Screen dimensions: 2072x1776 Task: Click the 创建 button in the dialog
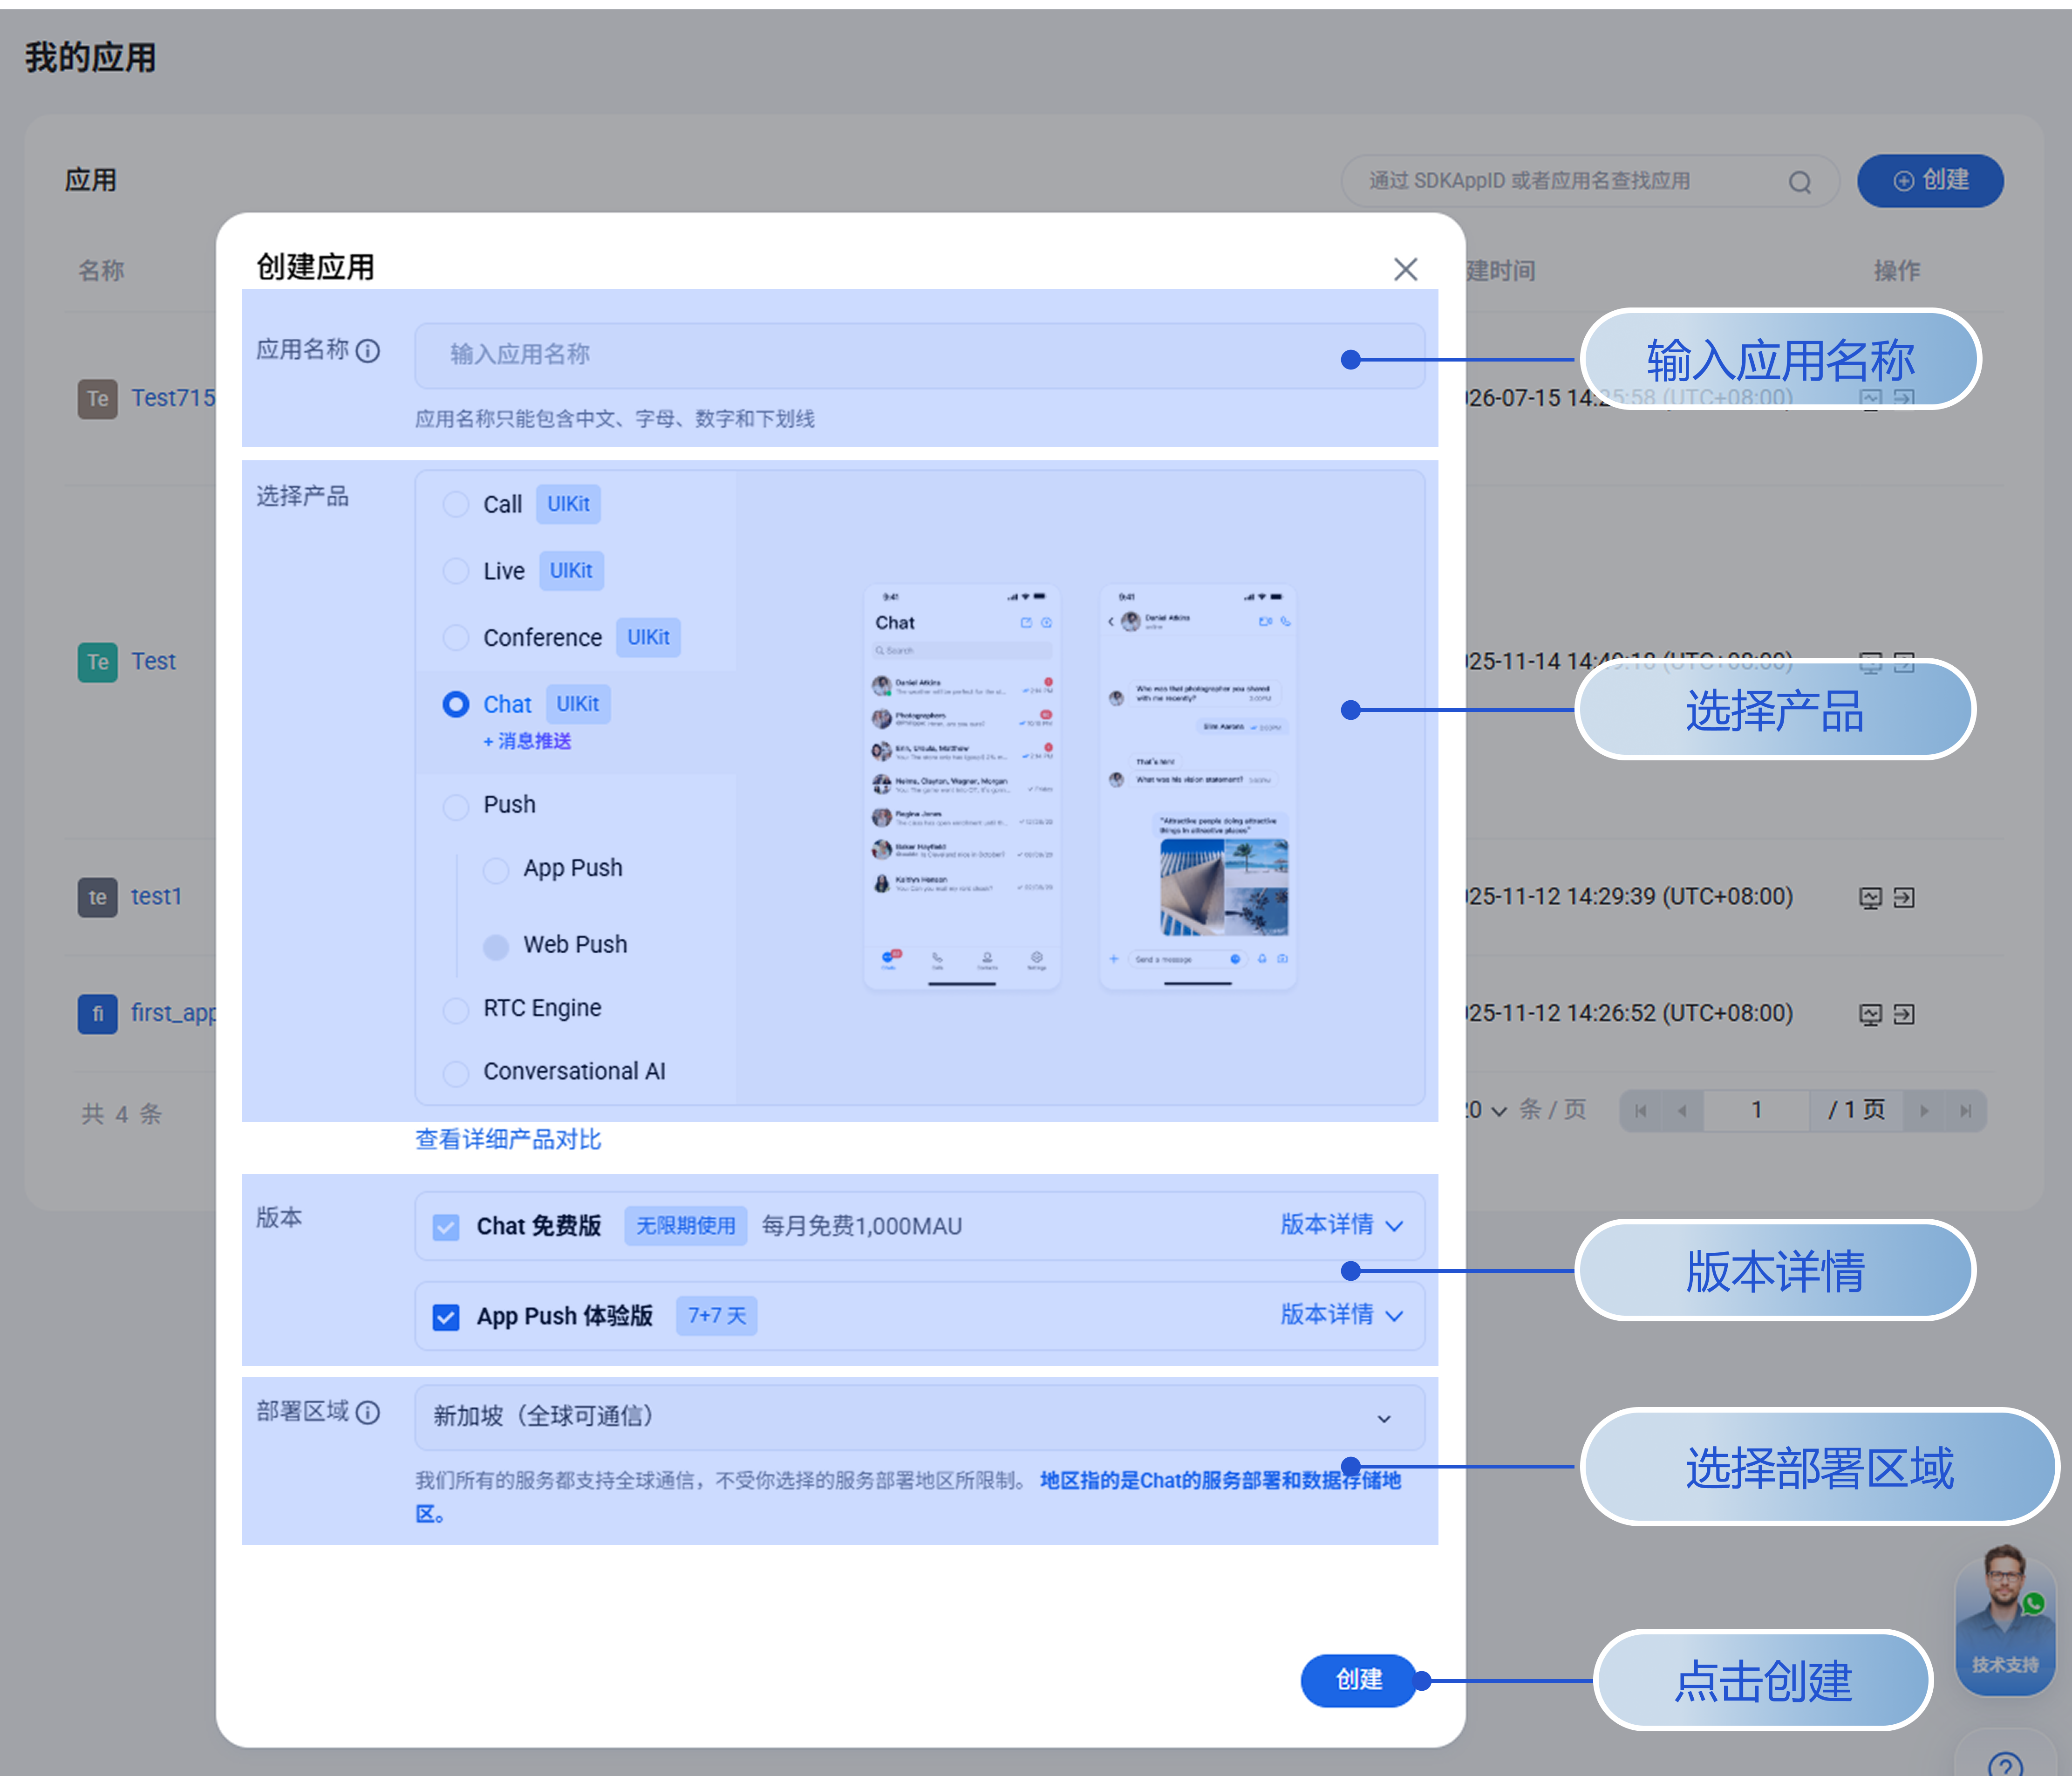coord(1359,1680)
